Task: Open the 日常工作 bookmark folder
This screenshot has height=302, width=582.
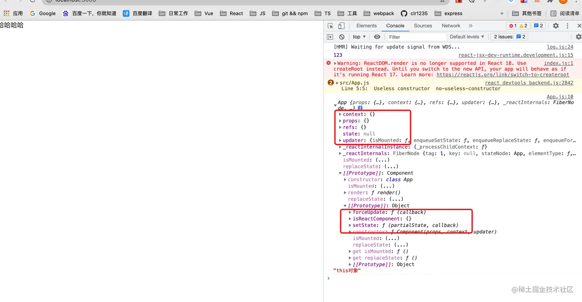Action: click(174, 13)
